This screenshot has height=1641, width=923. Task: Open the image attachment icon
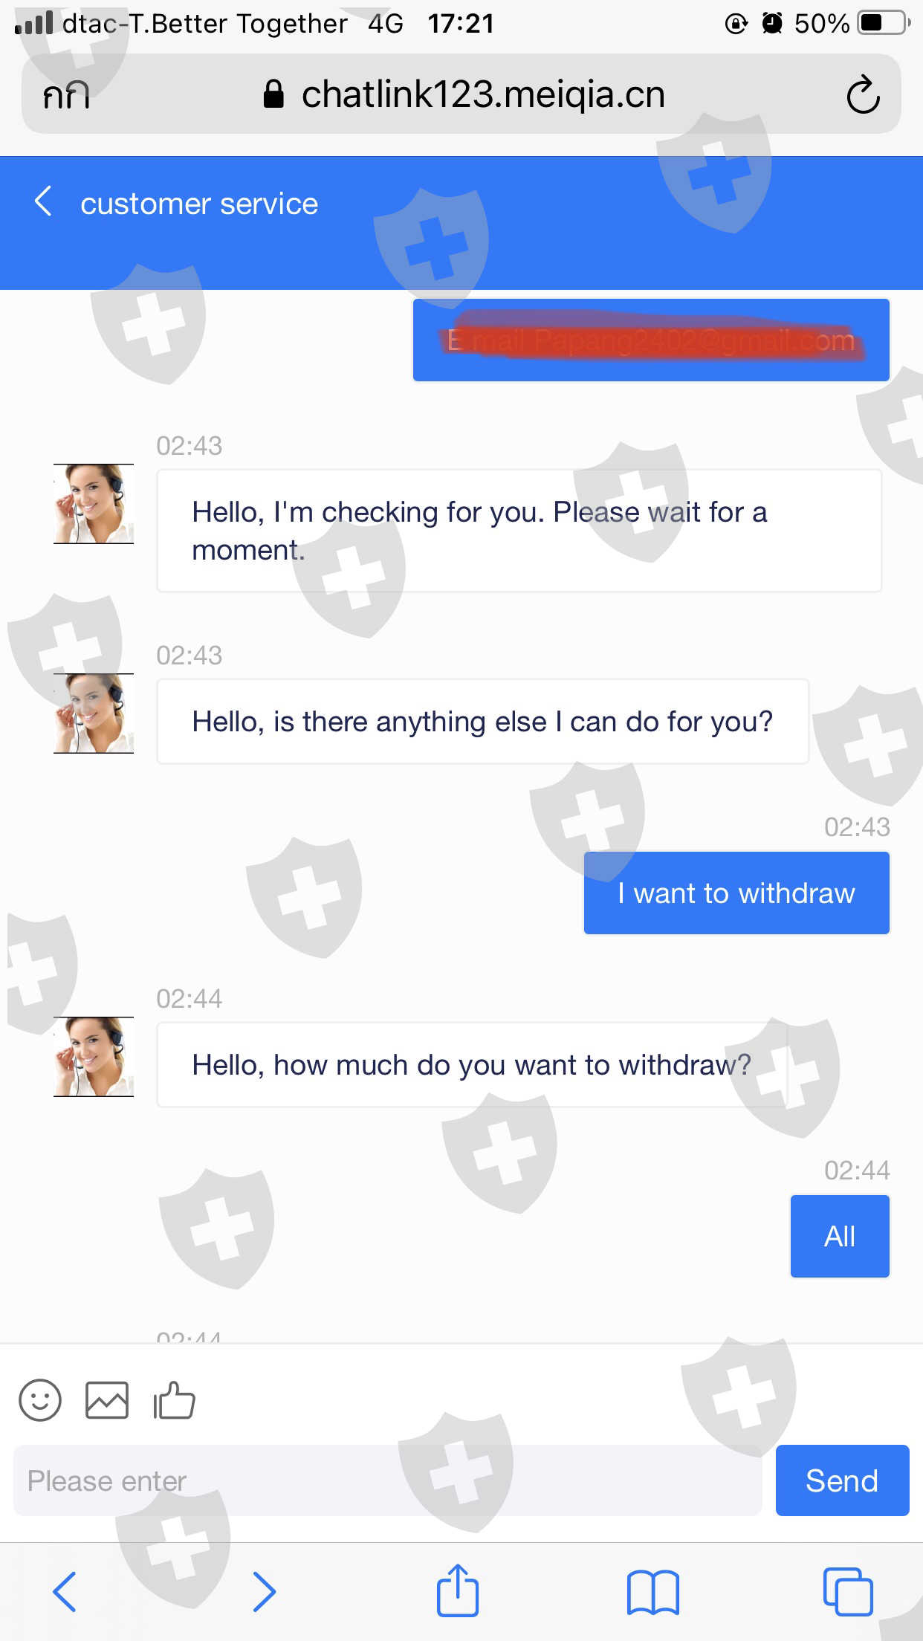point(107,1400)
